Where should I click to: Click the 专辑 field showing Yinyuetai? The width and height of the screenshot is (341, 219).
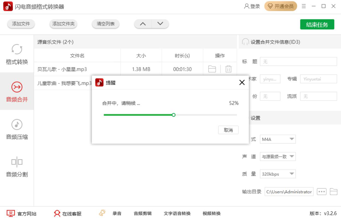coord(319,79)
